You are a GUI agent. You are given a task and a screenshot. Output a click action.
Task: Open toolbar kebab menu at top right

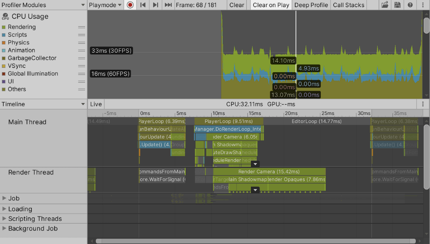[x=422, y=5]
